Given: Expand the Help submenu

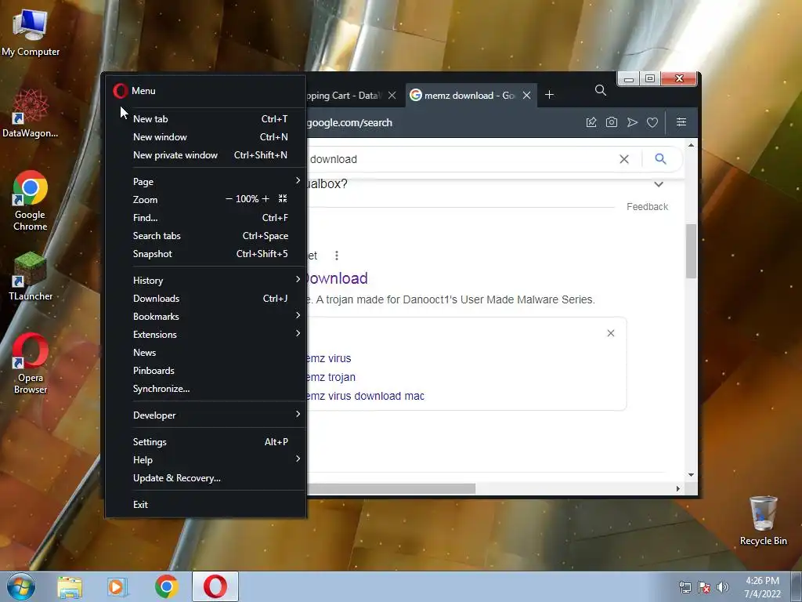Looking at the screenshot, I should pos(206,459).
